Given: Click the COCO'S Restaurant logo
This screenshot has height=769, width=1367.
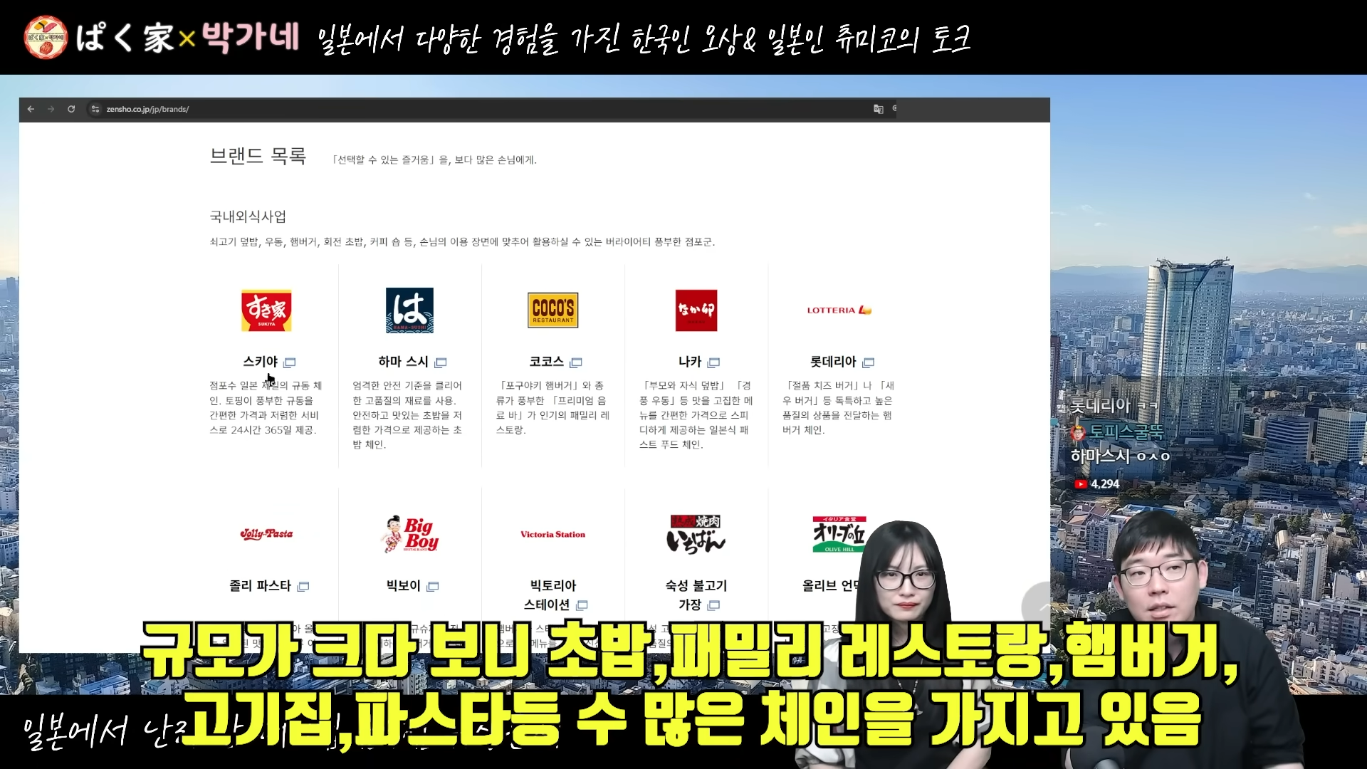Looking at the screenshot, I should click(x=553, y=310).
